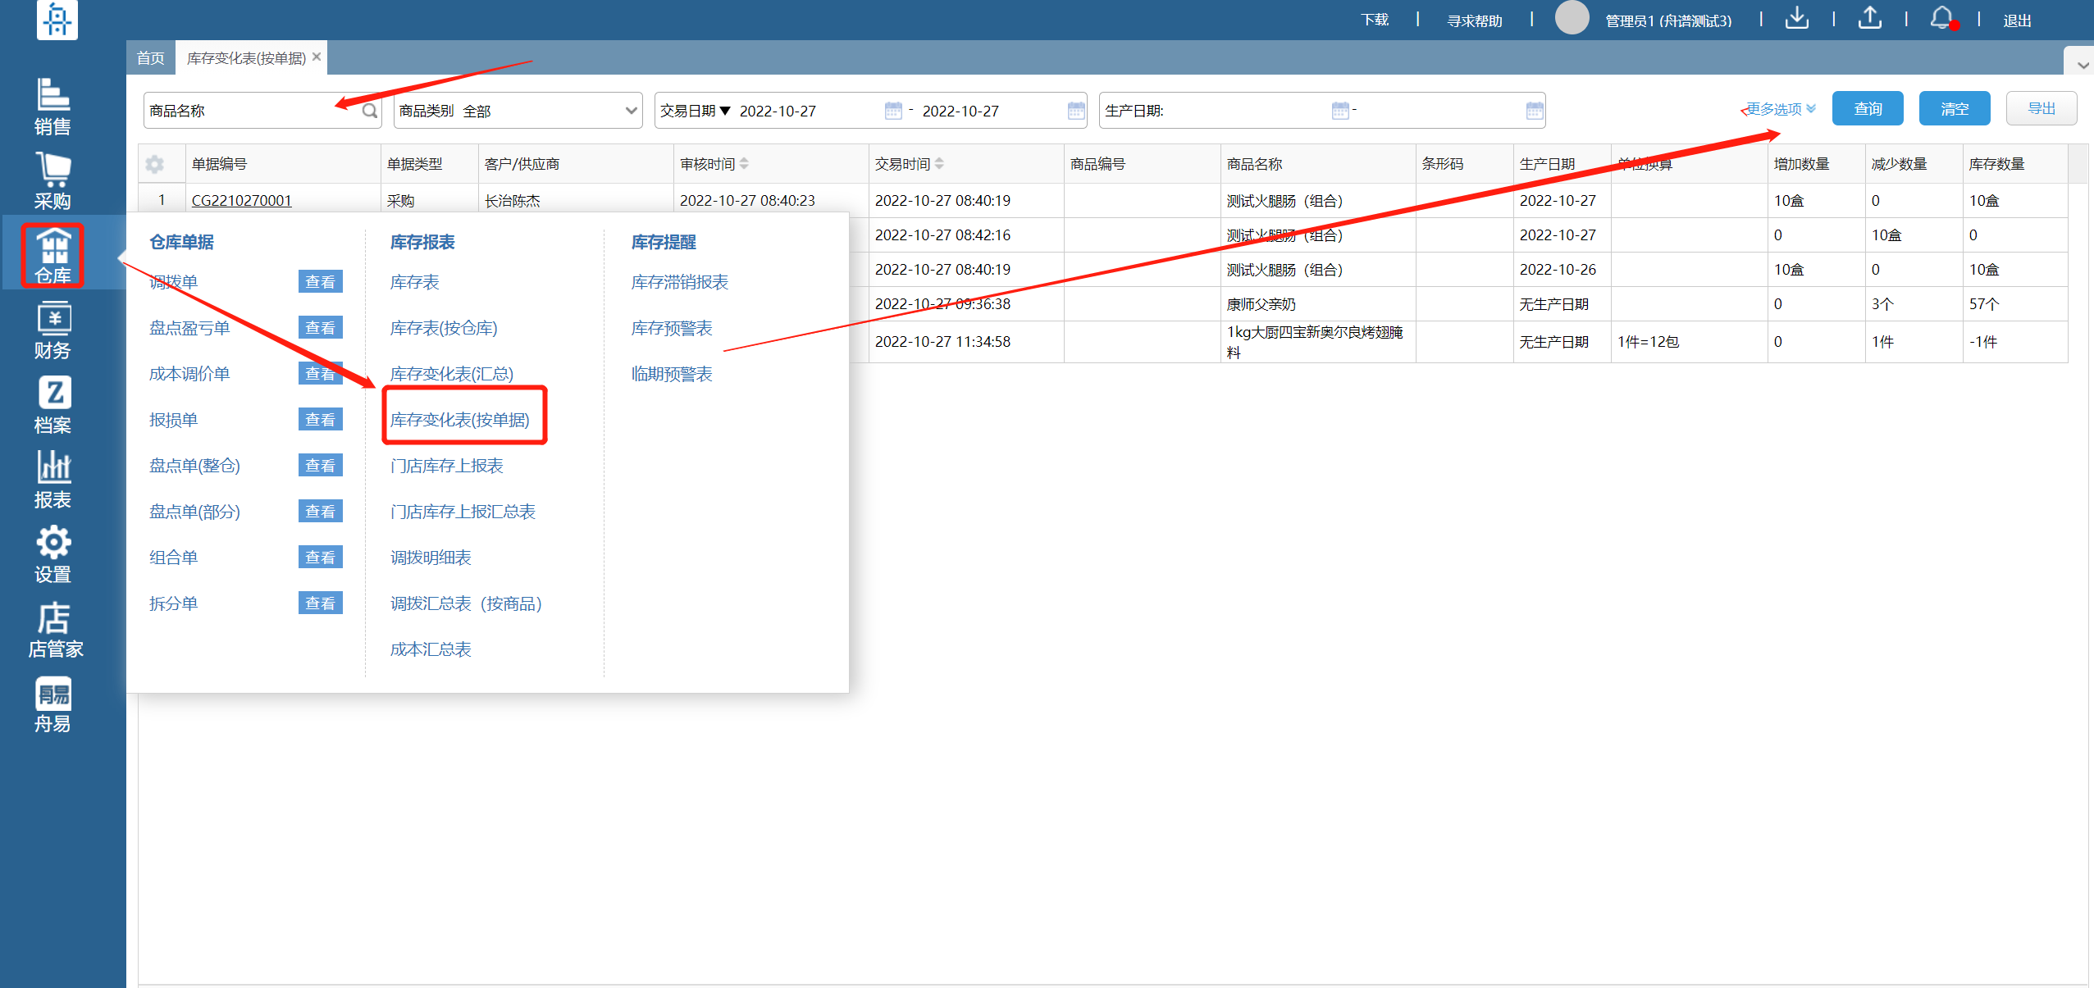This screenshot has height=988, width=2094.
Task: Click the user avatar circle
Action: 1572,18
